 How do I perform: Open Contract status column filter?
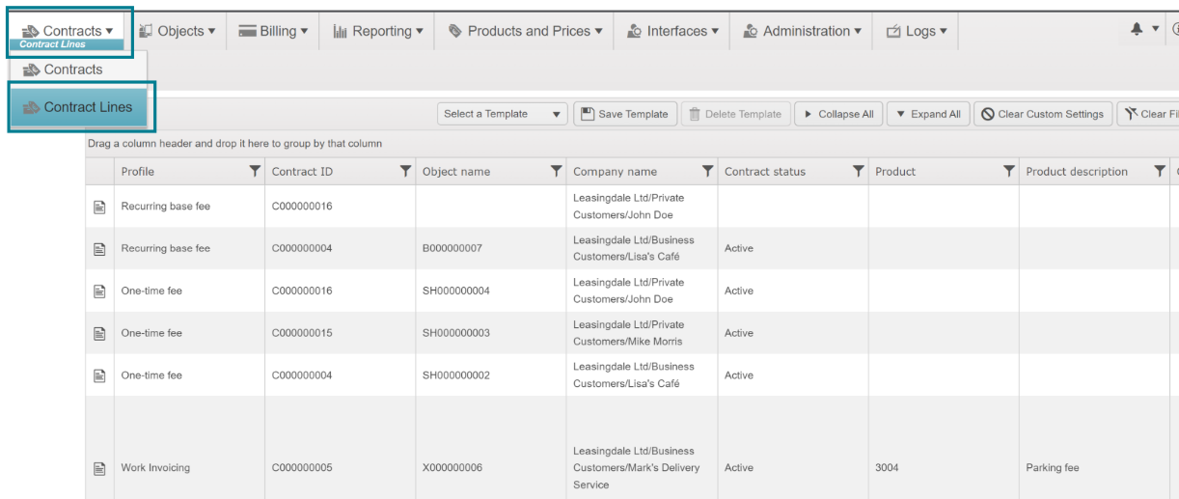(858, 172)
